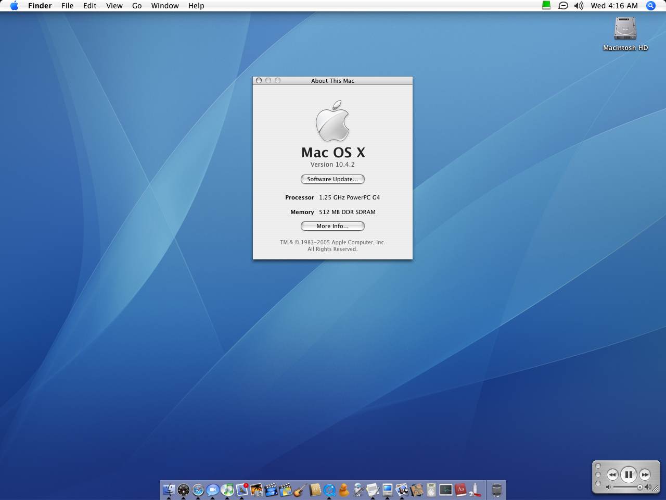Launch iTunes from the Dock
666x500 pixels.
click(x=227, y=490)
